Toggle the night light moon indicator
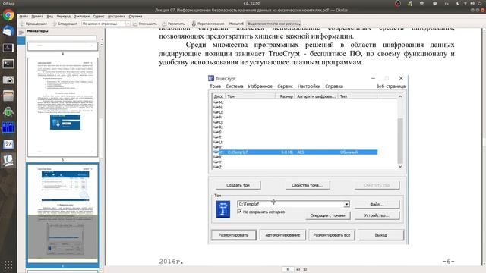This screenshot has width=486, height=273. tap(458, 3)
